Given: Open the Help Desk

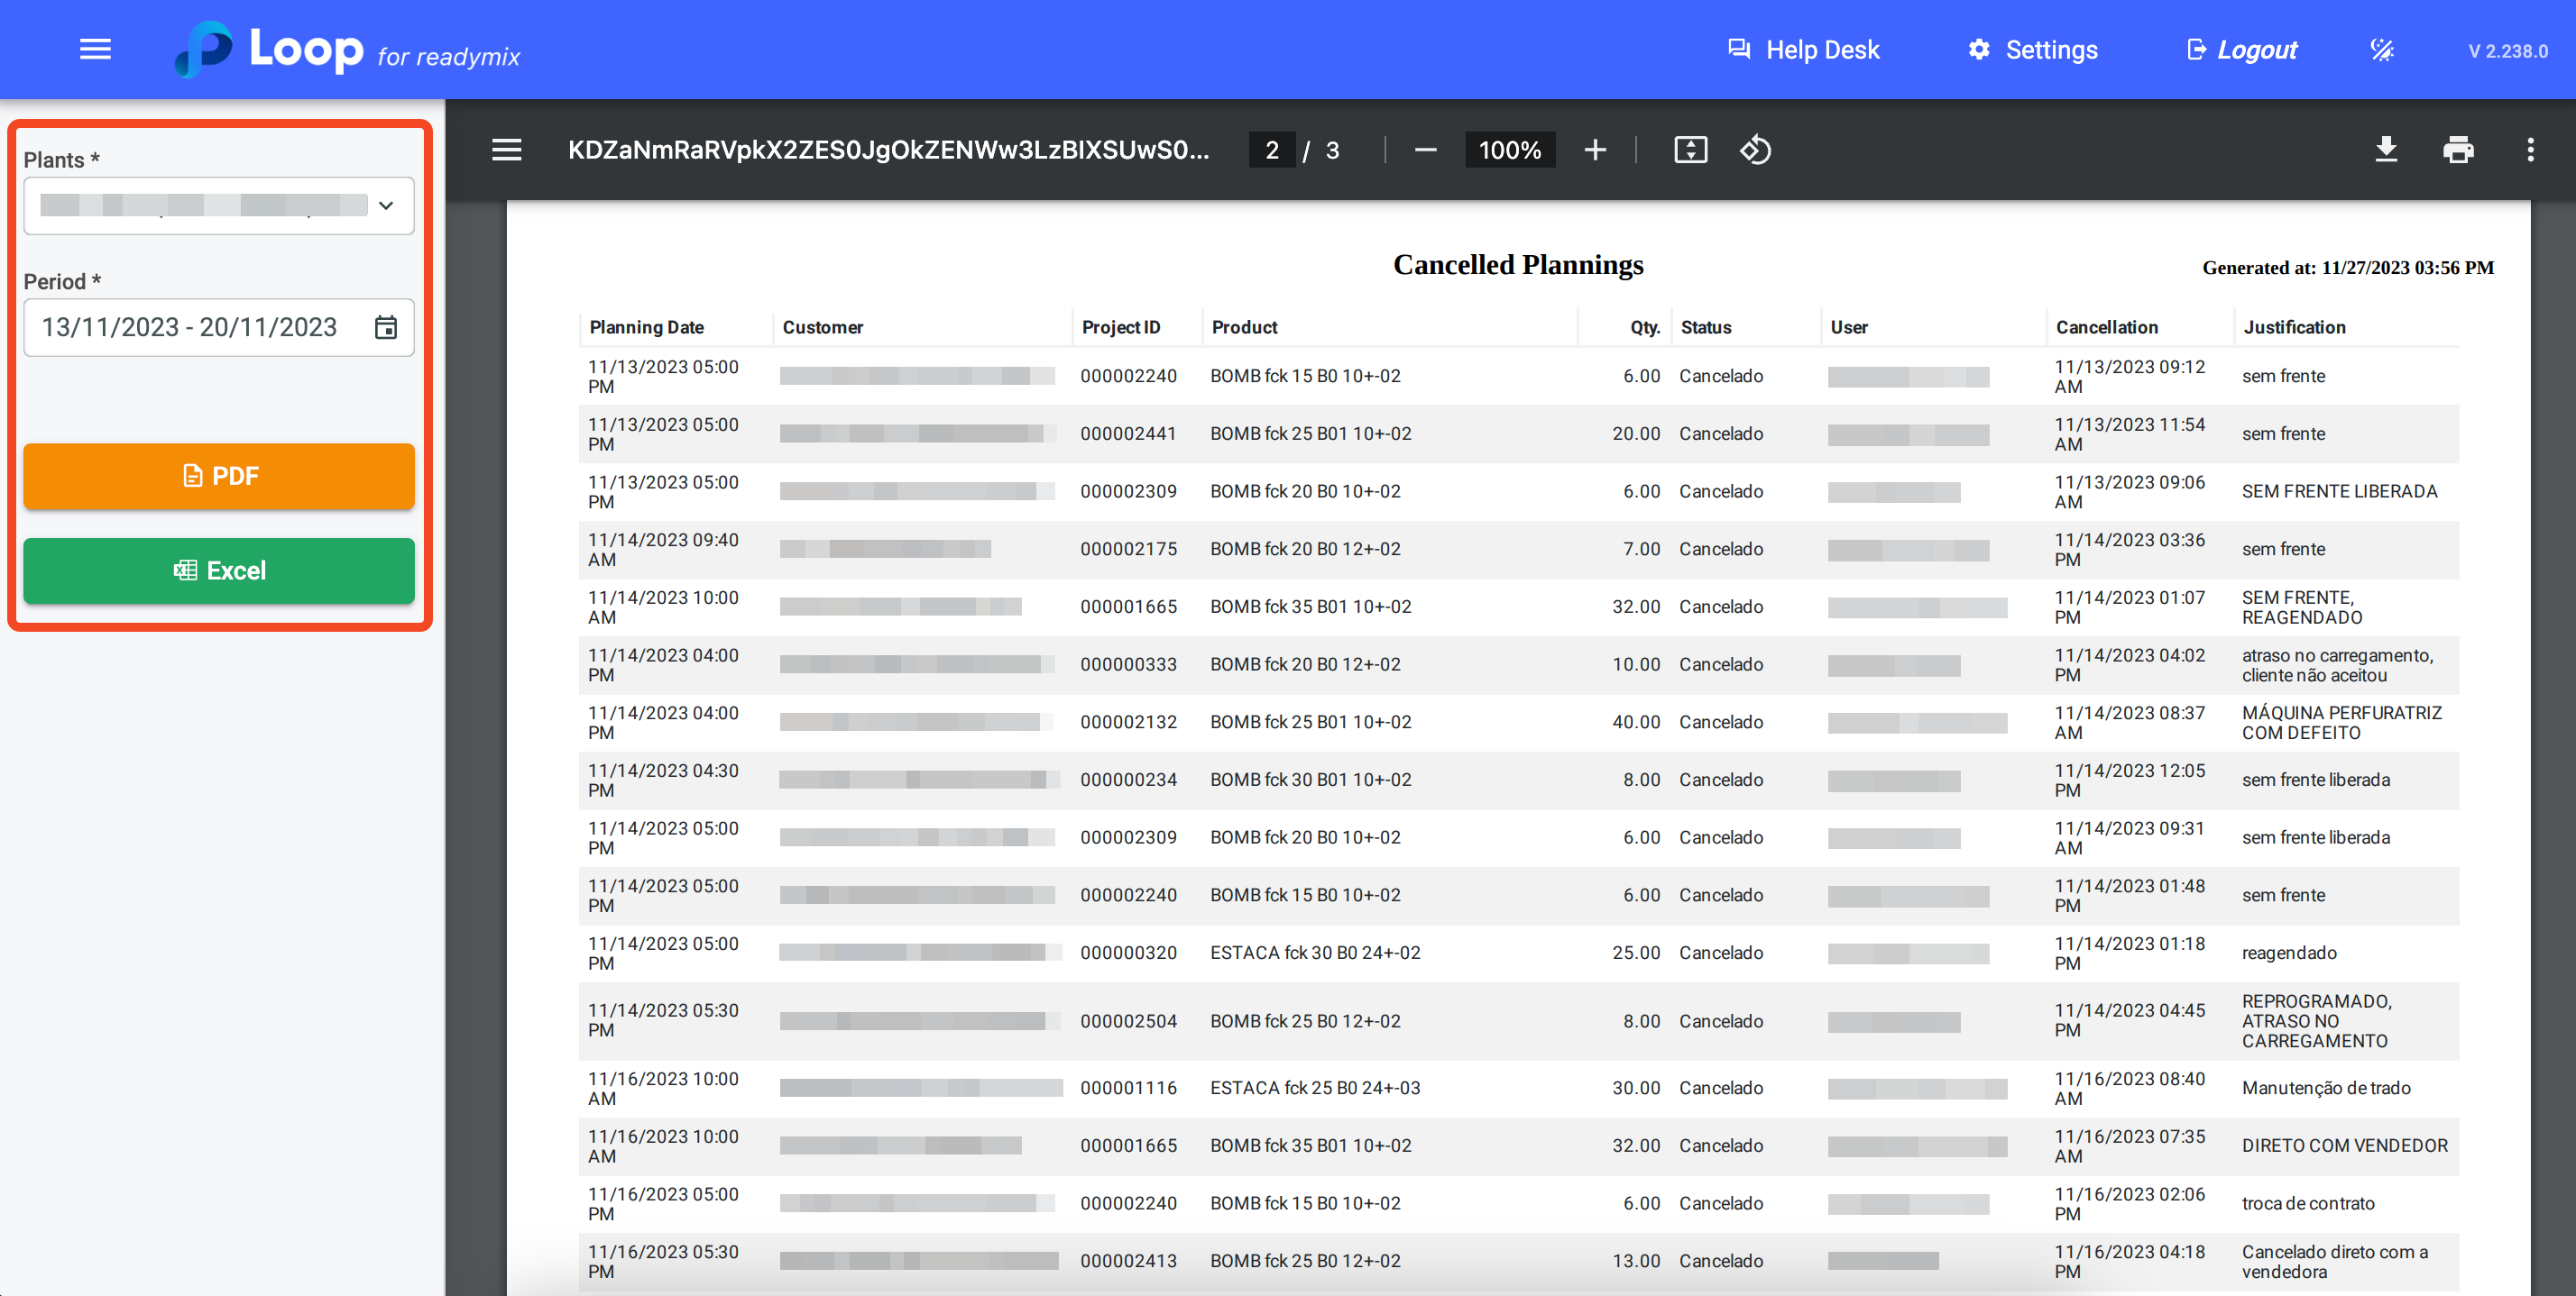Looking at the screenshot, I should [x=1803, y=50].
